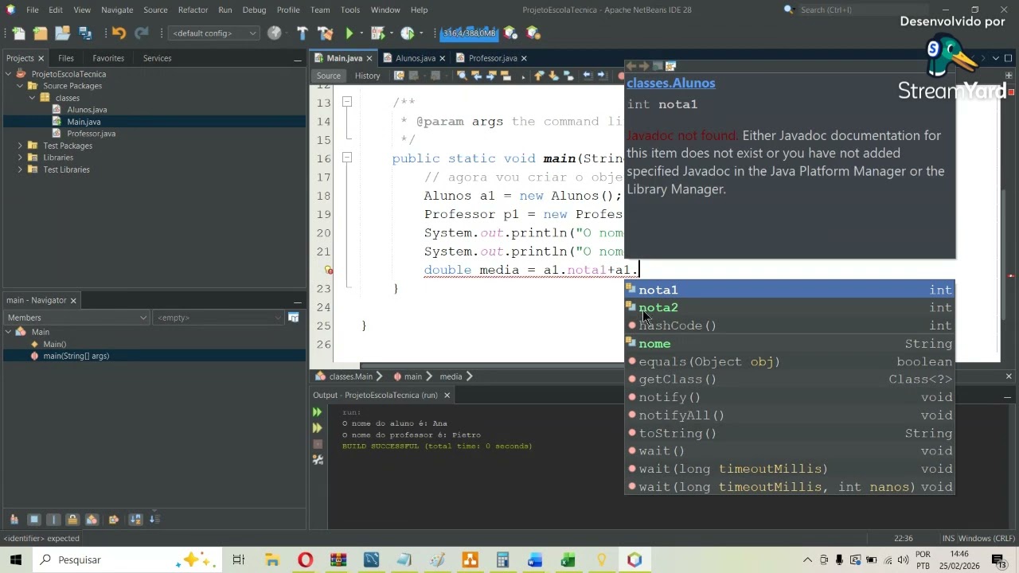Image resolution: width=1019 pixels, height=573 pixels.
Task: Click the Debug Project toolbar icon
Action: 378,33
